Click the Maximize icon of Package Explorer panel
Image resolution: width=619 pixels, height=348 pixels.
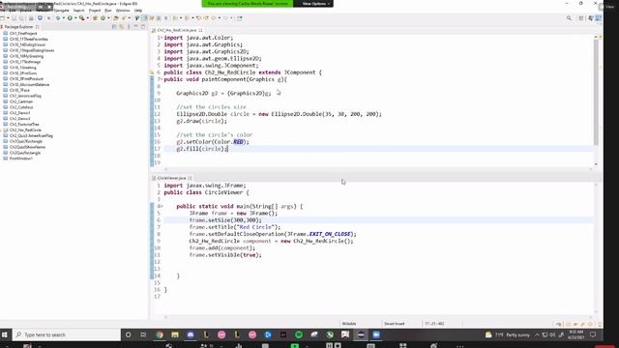tap(143, 27)
